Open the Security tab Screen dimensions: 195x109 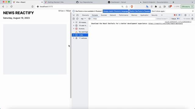point(154,15)
